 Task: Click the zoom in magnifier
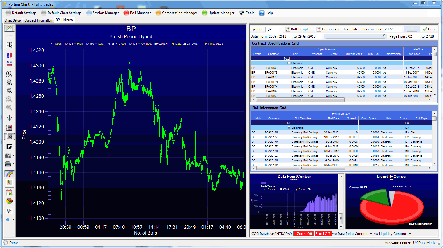[x=9, y=74]
